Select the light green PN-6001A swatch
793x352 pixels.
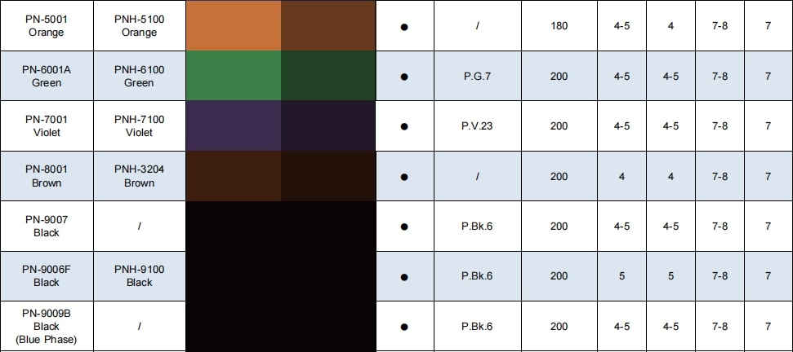click(234, 76)
